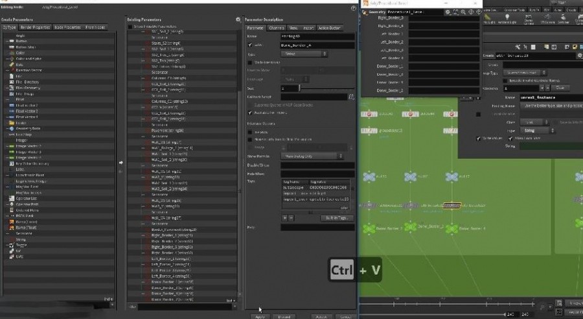Toggle the Horizontally Join to Next Parameter checkbox
The width and height of the screenshot is (583, 319).
(x=250, y=139)
